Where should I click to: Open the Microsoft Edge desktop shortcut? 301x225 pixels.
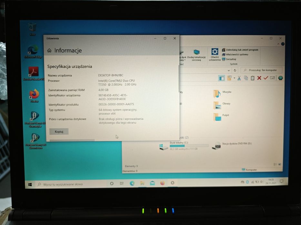click(x=33, y=51)
